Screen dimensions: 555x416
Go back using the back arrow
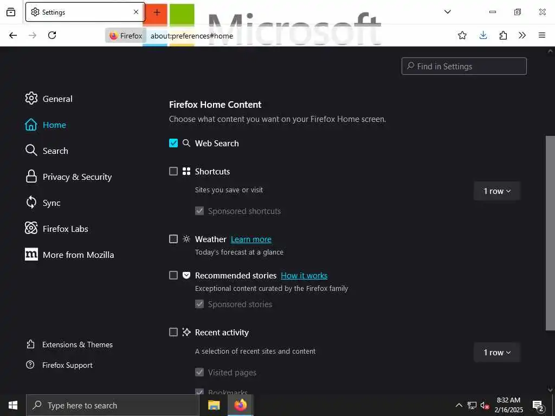13,35
